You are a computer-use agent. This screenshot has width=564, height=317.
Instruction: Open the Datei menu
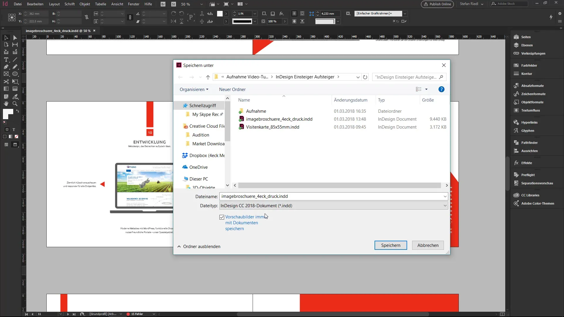pos(18,4)
